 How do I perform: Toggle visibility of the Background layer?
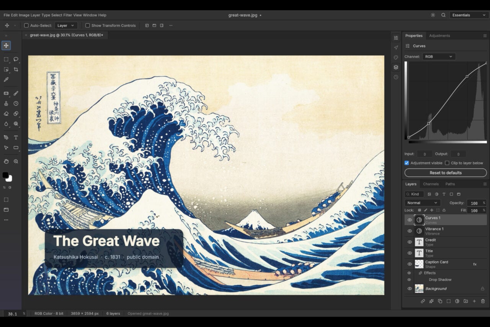[410, 289]
